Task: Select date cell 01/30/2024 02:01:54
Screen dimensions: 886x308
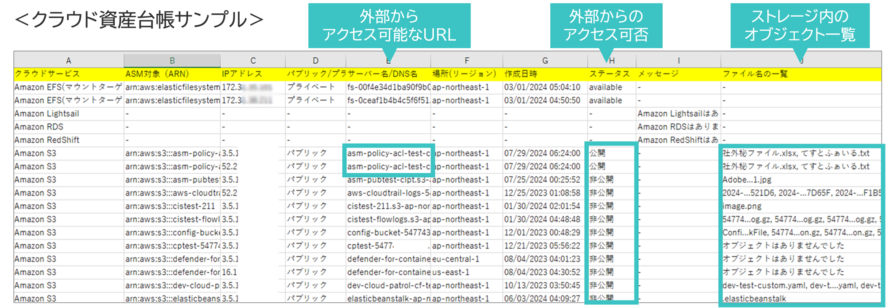Action: pos(545,207)
